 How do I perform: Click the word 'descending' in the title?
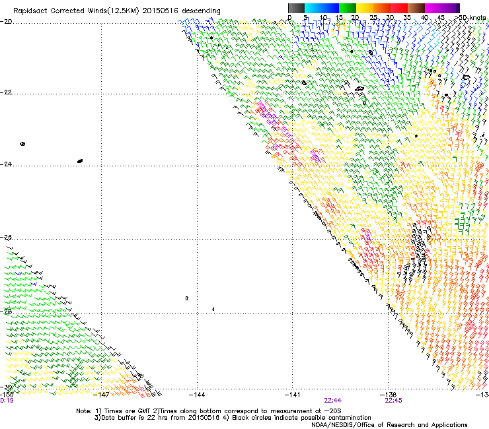point(201,11)
